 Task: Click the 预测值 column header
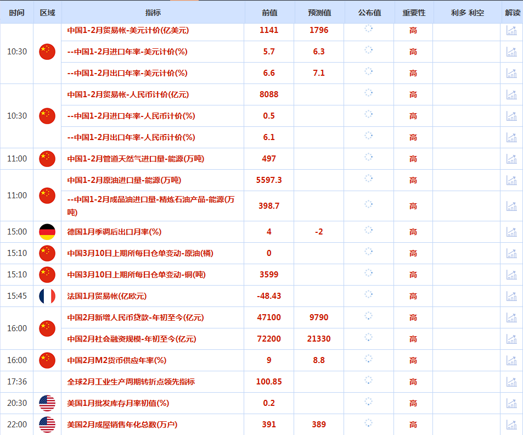pyautogui.click(x=319, y=13)
